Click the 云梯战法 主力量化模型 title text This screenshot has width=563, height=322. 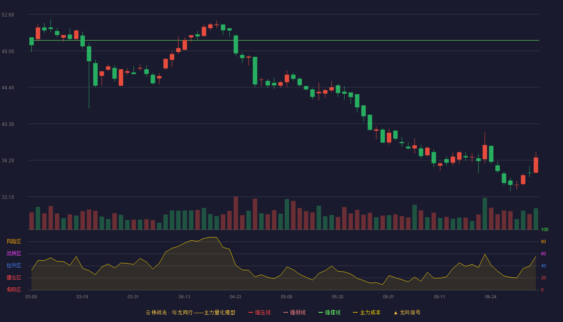(x=191, y=312)
